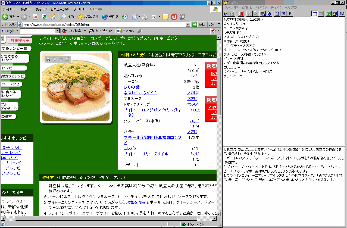Open ツール menu in Internet Explorer
Image resolution: width=347 pixels, height=228 pixels.
(x=79, y=9)
